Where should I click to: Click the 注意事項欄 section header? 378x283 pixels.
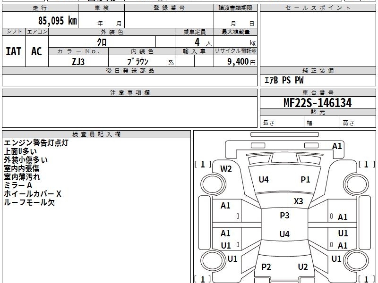tap(129, 93)
